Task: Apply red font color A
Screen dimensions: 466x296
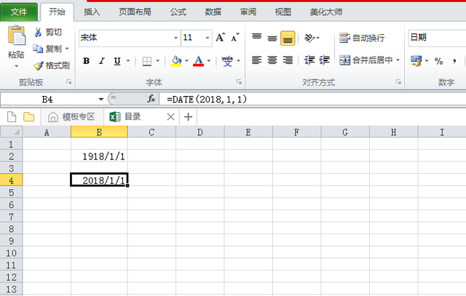Action: pyautogui.click(x=198, y=61)
